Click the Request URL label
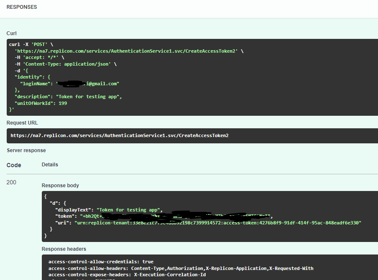The height and width of the screenshot is (280, 378). pyautogui.click(x=22, y=122)
